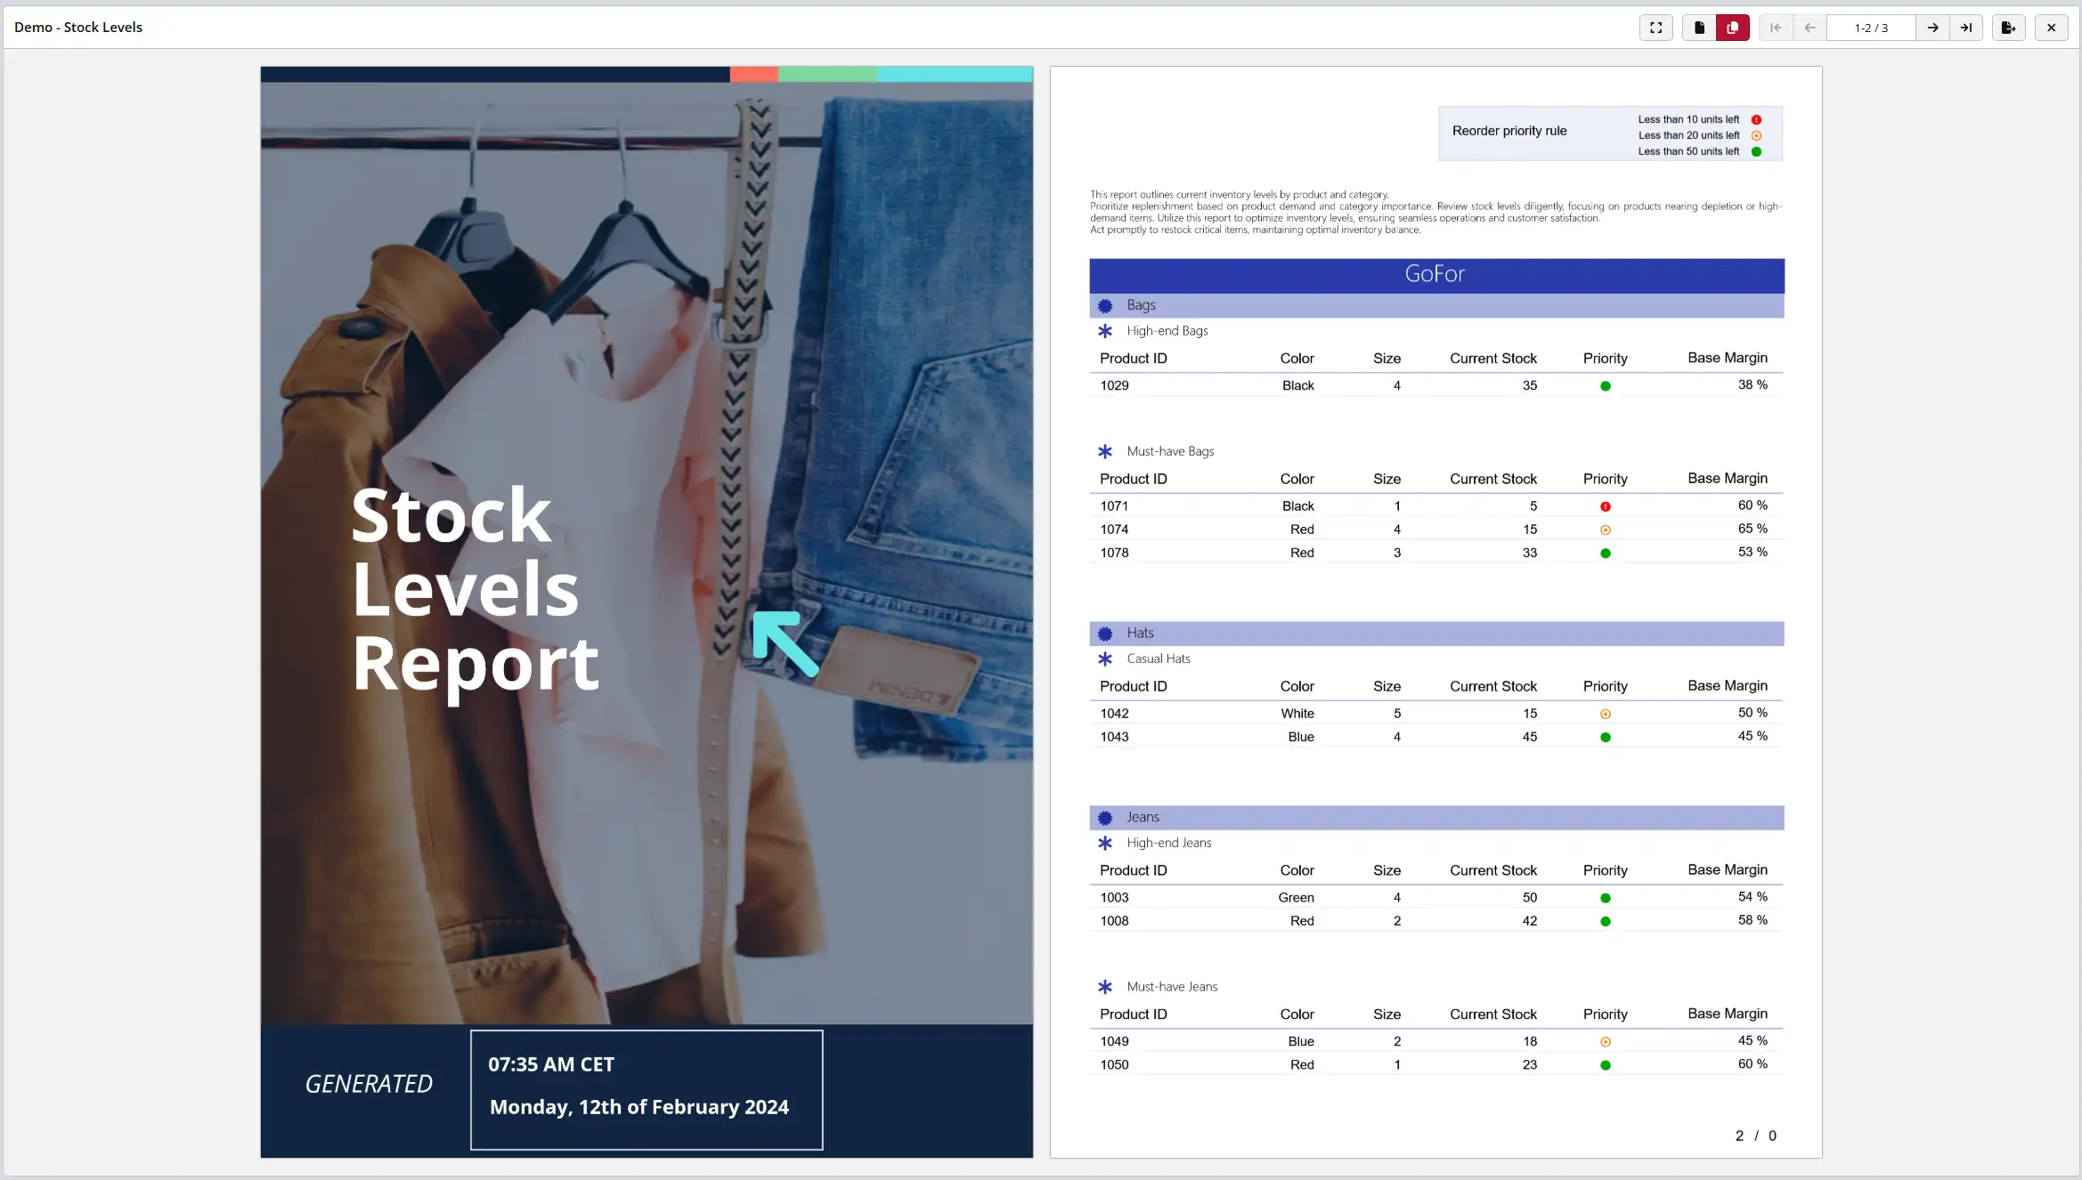Image resolution: width=2082 pixels, height=1180 pixels.
Task: Go to the first page
Action: coord(1776,28)
